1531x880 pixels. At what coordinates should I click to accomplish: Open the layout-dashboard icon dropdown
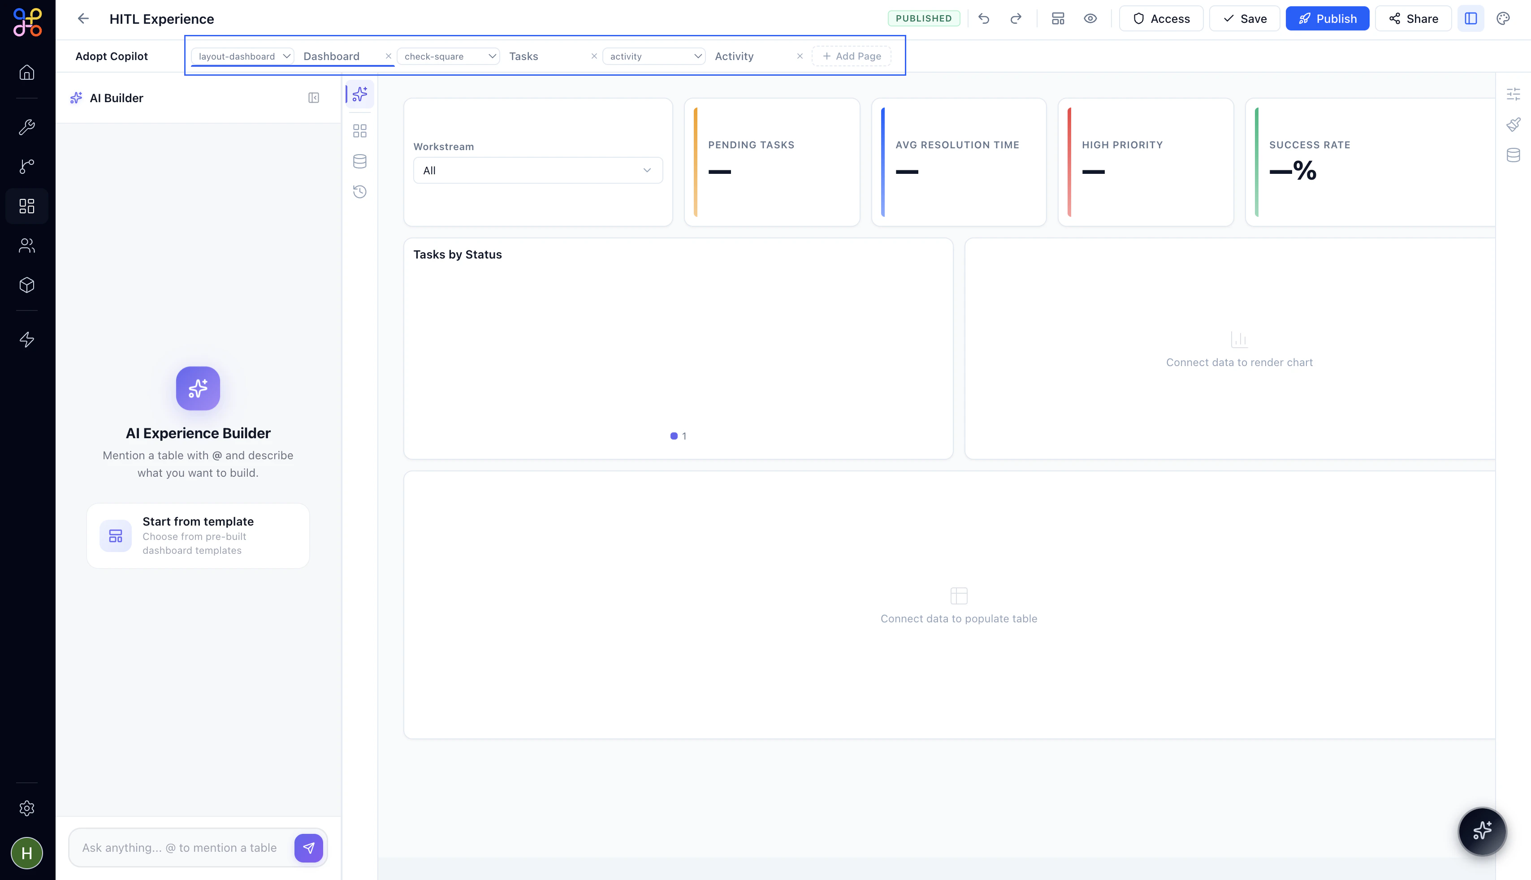pos(243,56)
